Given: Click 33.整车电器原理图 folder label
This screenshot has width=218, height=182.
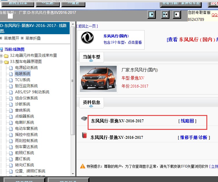Looking at the screenshot, I should point(26,61).
